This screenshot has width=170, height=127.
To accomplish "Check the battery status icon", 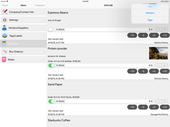I will pos(167,2).
